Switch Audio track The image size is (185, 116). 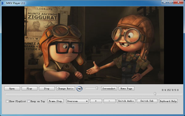126,101
